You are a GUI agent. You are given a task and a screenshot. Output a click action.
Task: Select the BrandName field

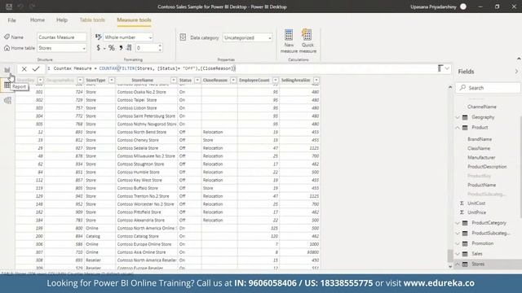pyautogui.click(x=480, y=139)
